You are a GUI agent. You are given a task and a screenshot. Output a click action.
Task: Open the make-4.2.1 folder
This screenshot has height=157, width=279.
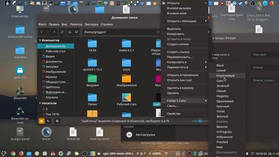coord(126,45)
